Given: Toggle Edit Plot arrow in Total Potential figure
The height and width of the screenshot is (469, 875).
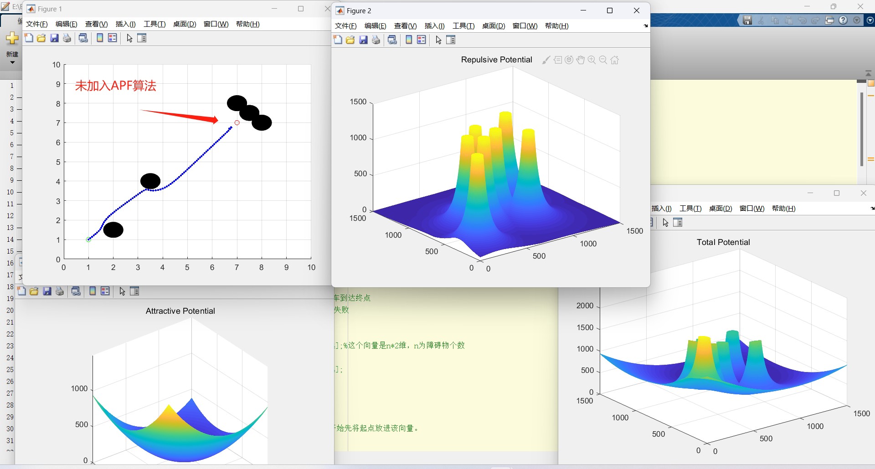Looking at the screenshot, I should coord(665,223).
